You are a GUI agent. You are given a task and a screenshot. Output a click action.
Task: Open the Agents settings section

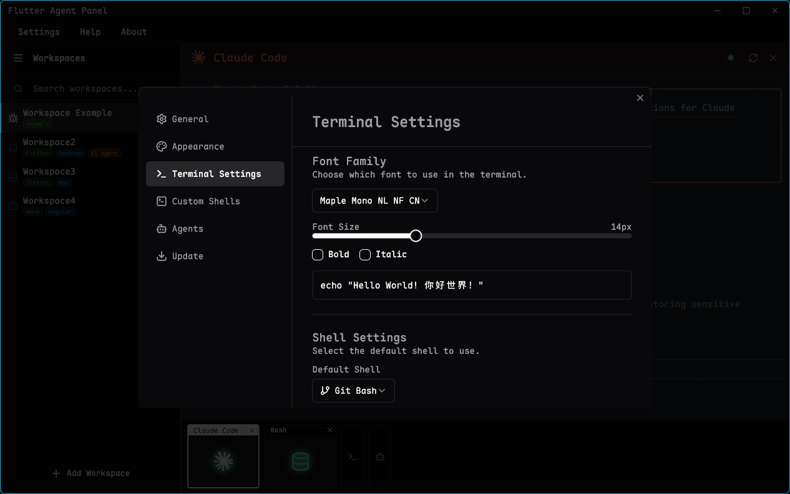[x=215, y=229]
